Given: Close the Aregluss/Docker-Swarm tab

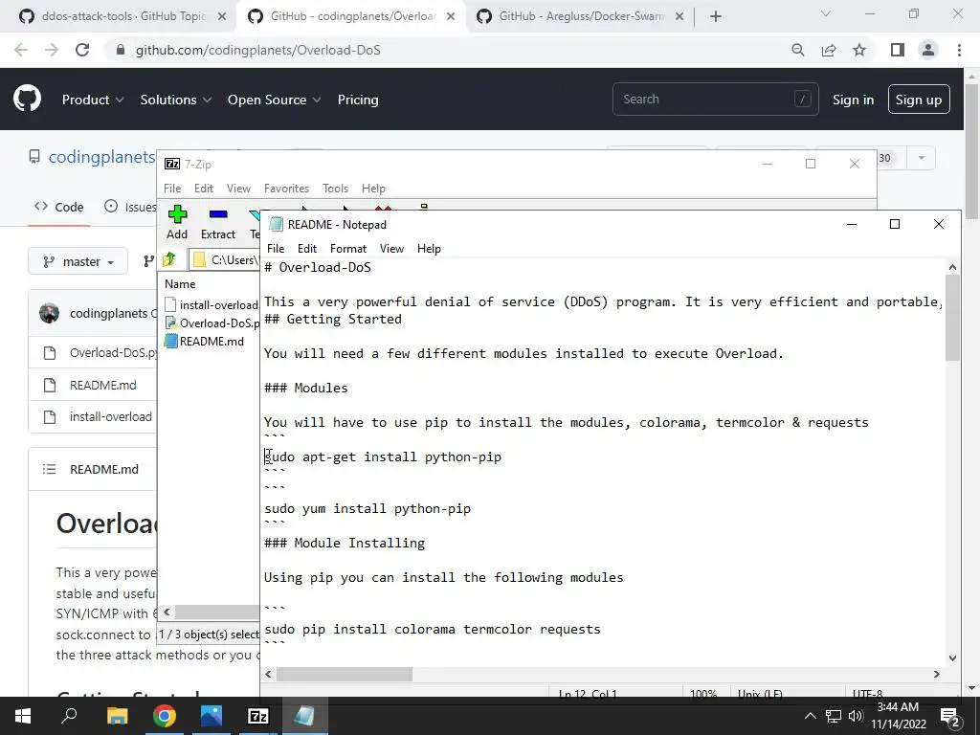Looking at the screenshot, I should (x=679, y=16).
